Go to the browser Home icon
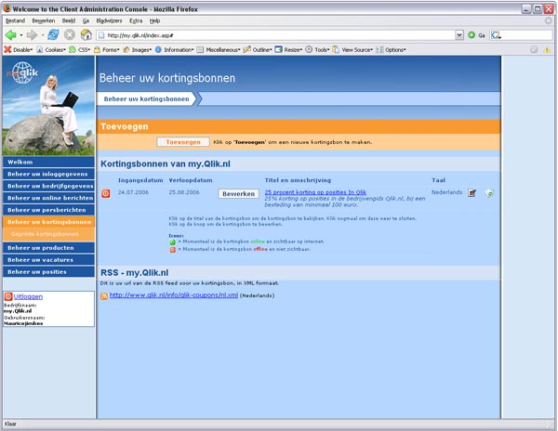Image resolution: width=558 pixels, height=431 pixels. click(x=86, y=34)
